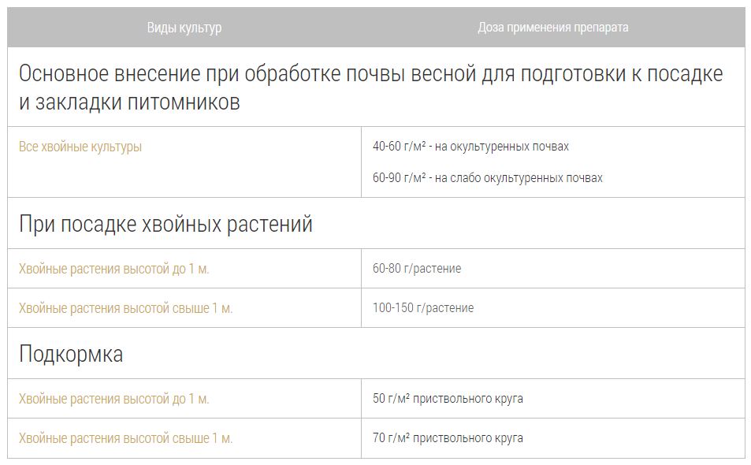The width and height of the screenshot is (751, 465).
Task: Click the 'Виды культур' column header
Action: click(x=184, y=28)
